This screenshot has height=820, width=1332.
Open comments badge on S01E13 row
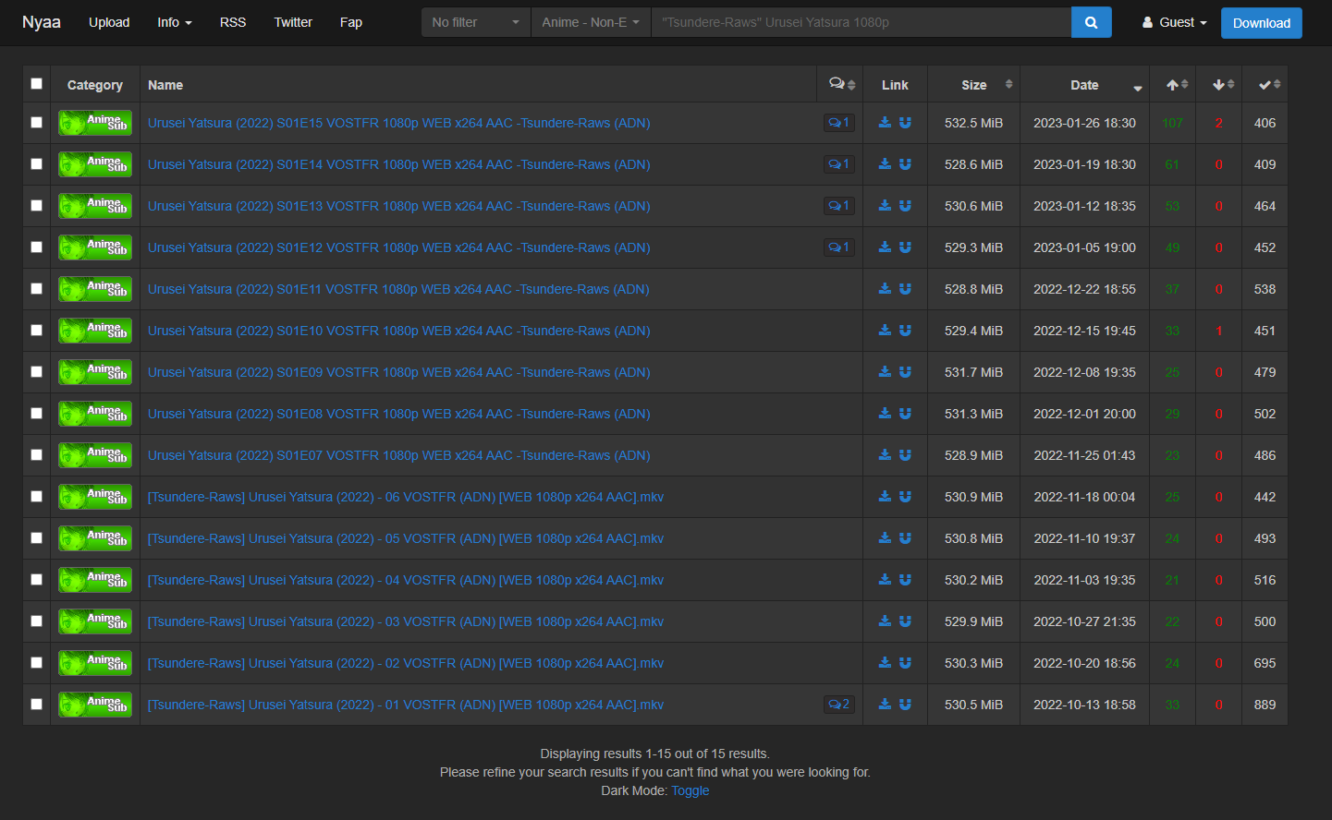tap(839, 206)
